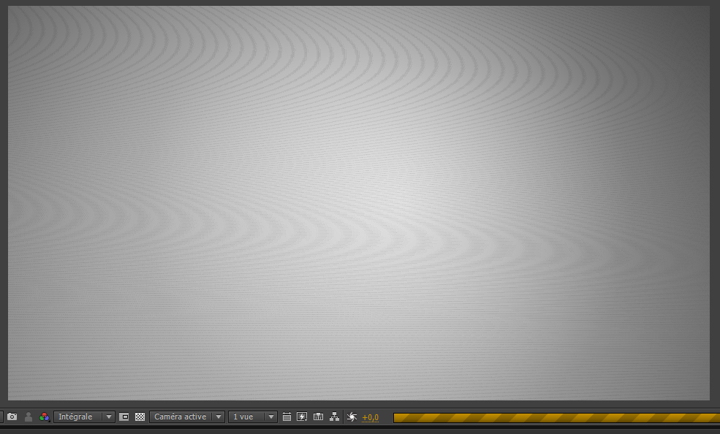This screenshot has height=434, width=720.
Task: Take a snapshot with the camera icon
Action: pos(12,416)
